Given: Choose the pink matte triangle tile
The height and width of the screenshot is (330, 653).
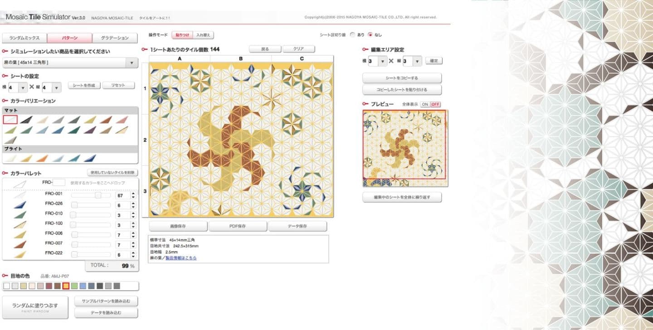Looking at the screenshot, I should point(122,120).
